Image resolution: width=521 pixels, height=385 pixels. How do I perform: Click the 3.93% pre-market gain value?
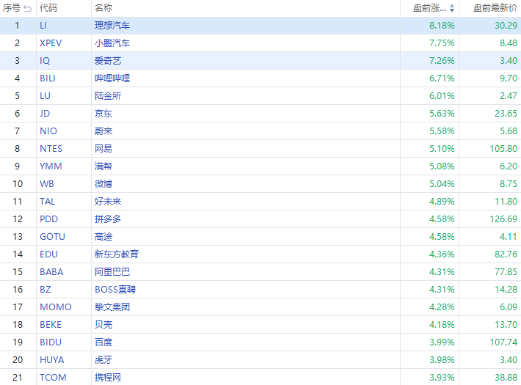tap(442, 378)
